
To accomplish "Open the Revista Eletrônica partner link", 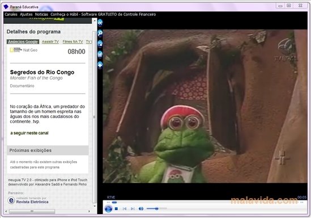I will (32, 202).
